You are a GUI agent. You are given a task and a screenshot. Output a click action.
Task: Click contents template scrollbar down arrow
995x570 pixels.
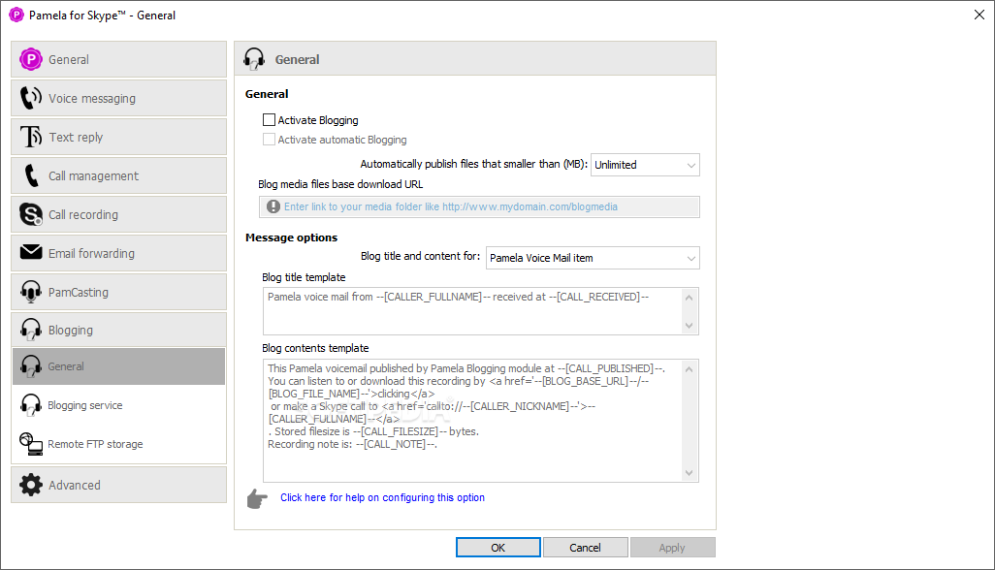click(690, 473)
